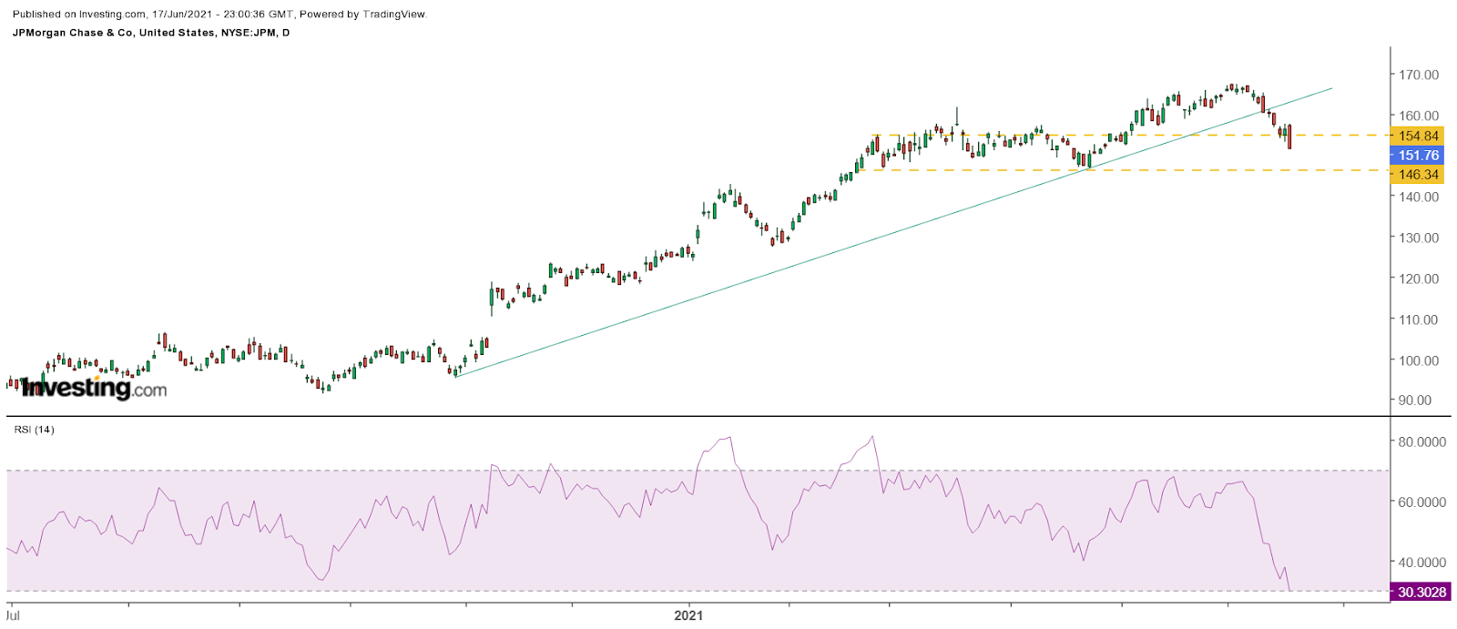Click the 170.00 price axis label
The height and width of the screenshot is (629, 1457).
pos(1419,75)
